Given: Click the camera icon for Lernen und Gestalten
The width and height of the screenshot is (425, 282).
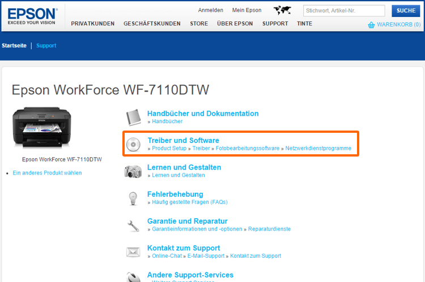Looking at the screenshot, I should point(133,171).
